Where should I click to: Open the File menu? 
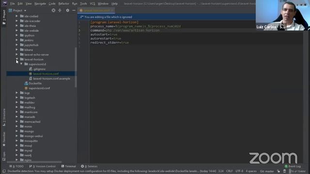tap(12, 3)
